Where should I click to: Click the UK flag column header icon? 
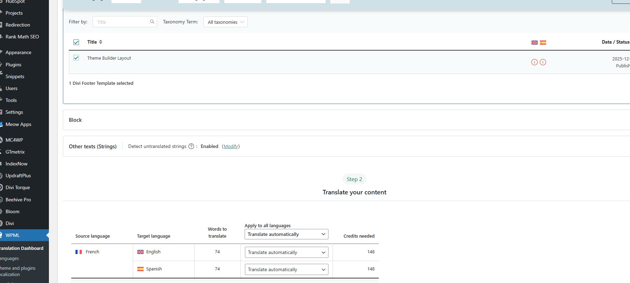tap(534, 43)
